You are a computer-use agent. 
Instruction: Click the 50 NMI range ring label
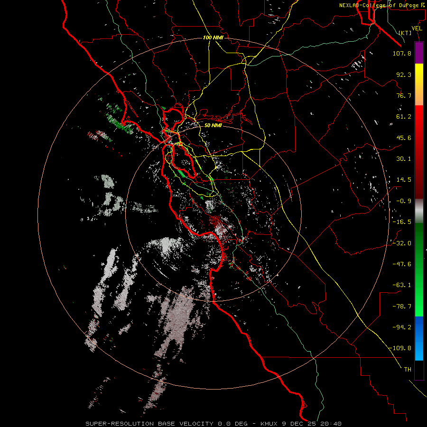[x=213, y=125]
